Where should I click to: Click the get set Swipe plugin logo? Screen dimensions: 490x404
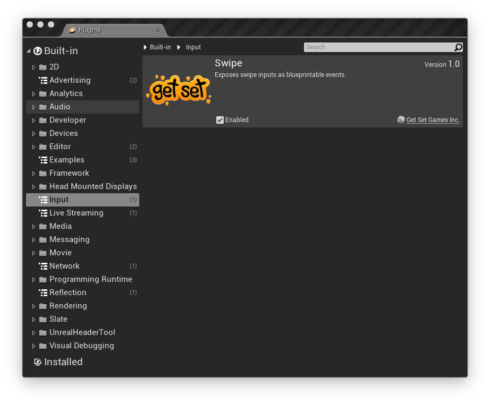(x=179, y=90)
